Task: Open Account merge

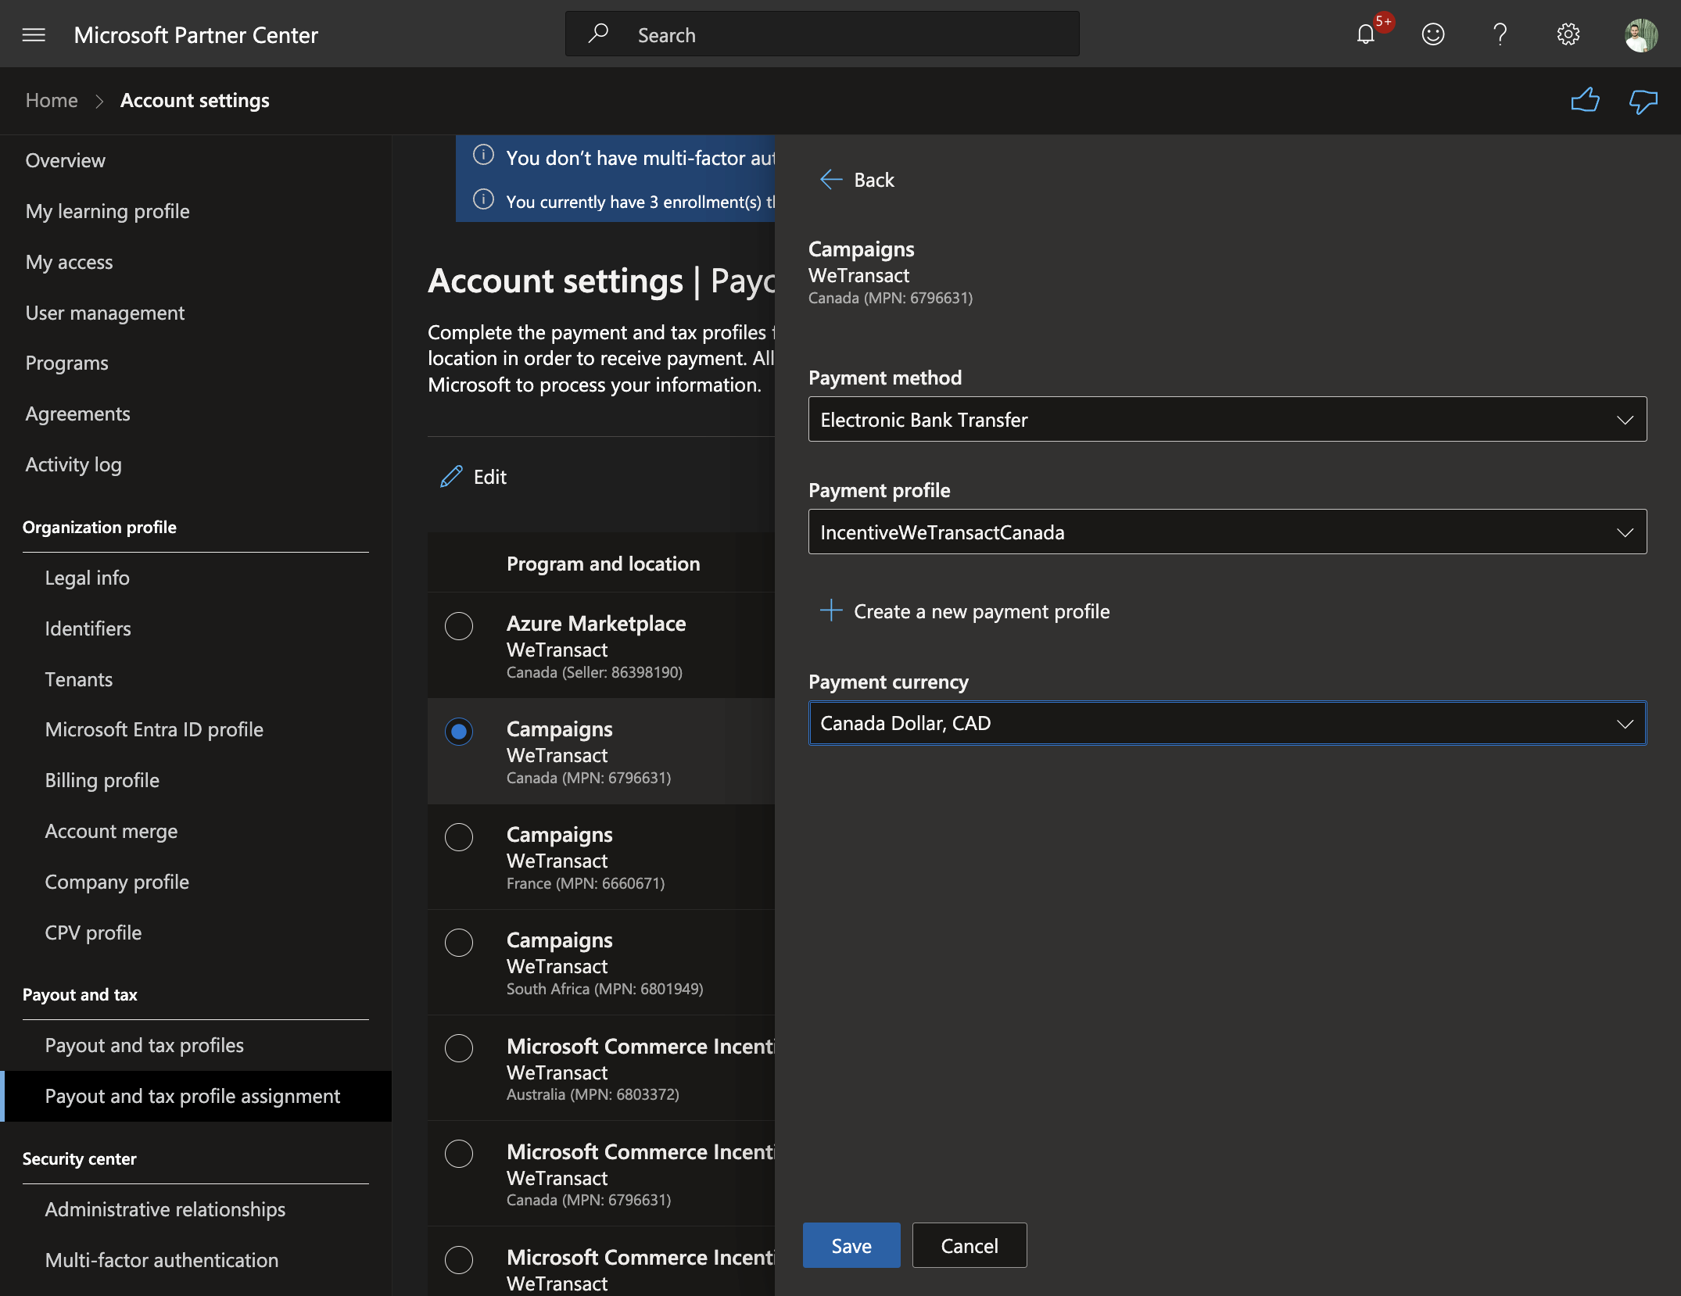Action: click(111, 831)
